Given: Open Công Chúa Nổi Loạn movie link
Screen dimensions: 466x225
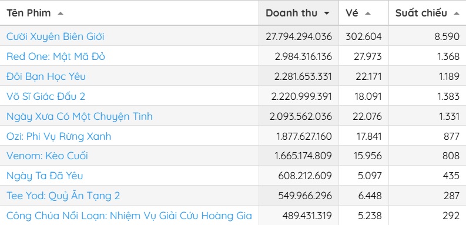Looking at the screenshot, I should pos(129,216).
